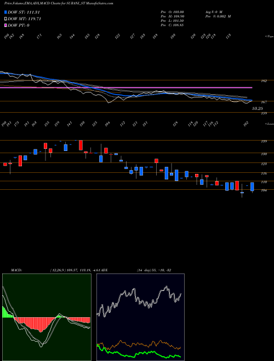Click the ADX (14 day) values text
Viewport: 274px width, 361px height.
coord(154,270)
